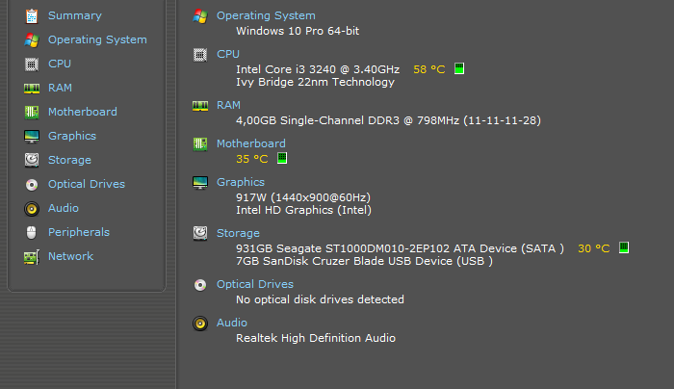This screenshot has height=389, width=674.
Task: Click the green hard drive temperature indicator
Action: [x=624, y=247]
